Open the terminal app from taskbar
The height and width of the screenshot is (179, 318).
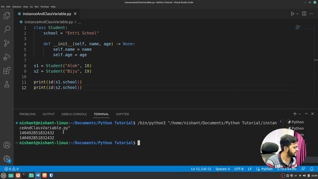[x=24, y=175]
